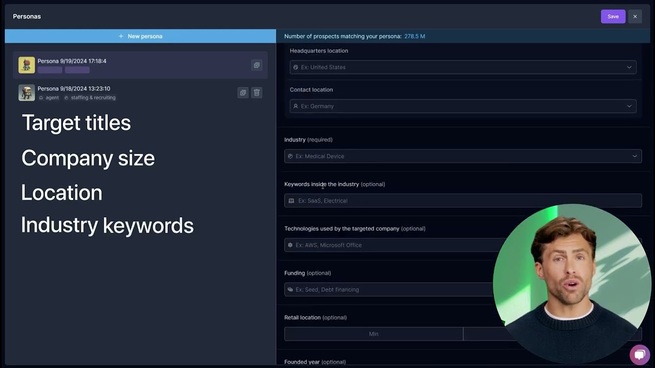Delete Persona 9/18/2024 13:23:10
The height and width of the screenshot is (368, 655).
257,93
